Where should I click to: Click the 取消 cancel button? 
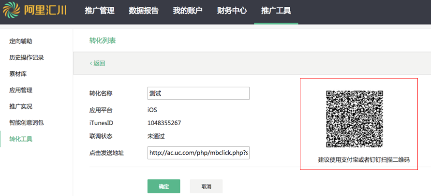point(206,186)
